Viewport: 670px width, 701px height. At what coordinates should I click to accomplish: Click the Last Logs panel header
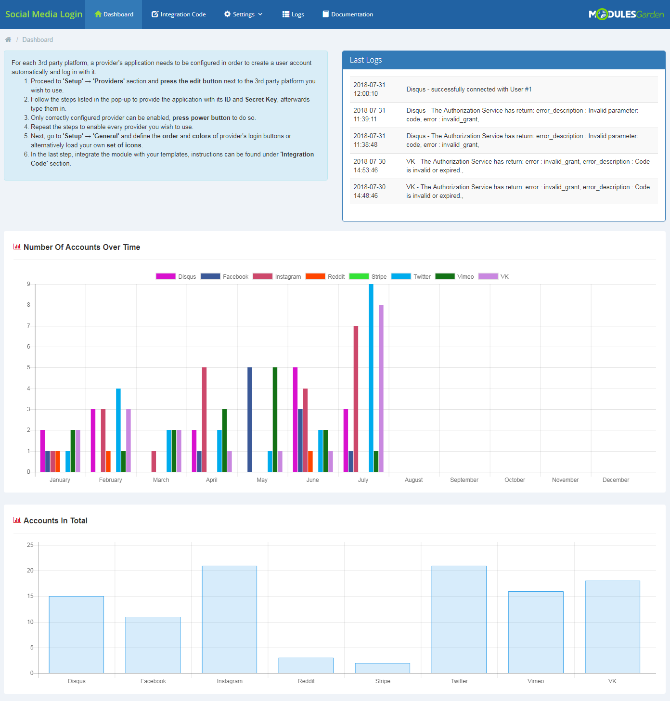504,60
